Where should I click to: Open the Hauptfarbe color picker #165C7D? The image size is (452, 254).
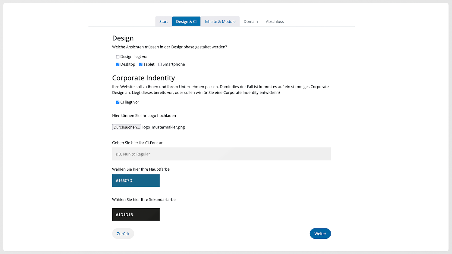(136, 181)
